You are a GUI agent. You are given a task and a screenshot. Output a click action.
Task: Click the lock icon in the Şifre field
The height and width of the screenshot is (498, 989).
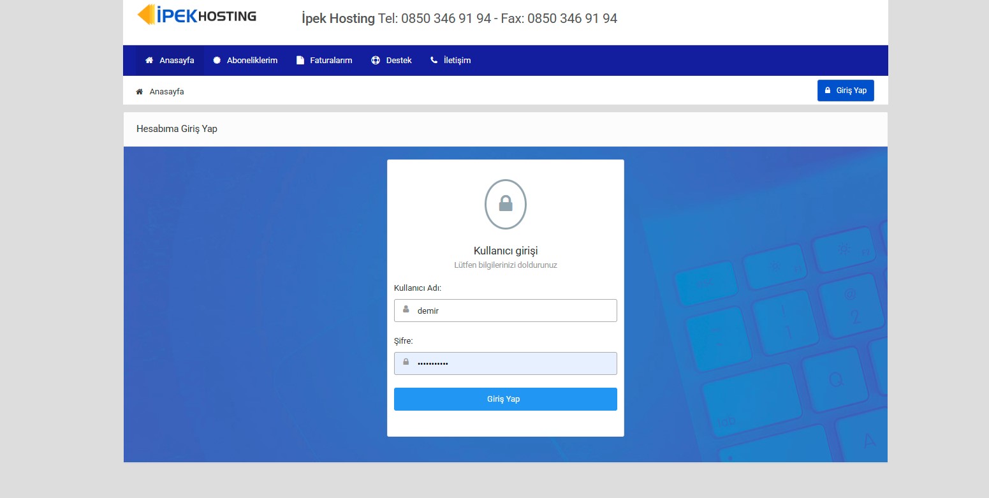click(x=406, y=362)
